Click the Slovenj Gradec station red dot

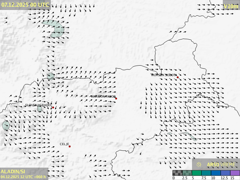pos(53,108)
